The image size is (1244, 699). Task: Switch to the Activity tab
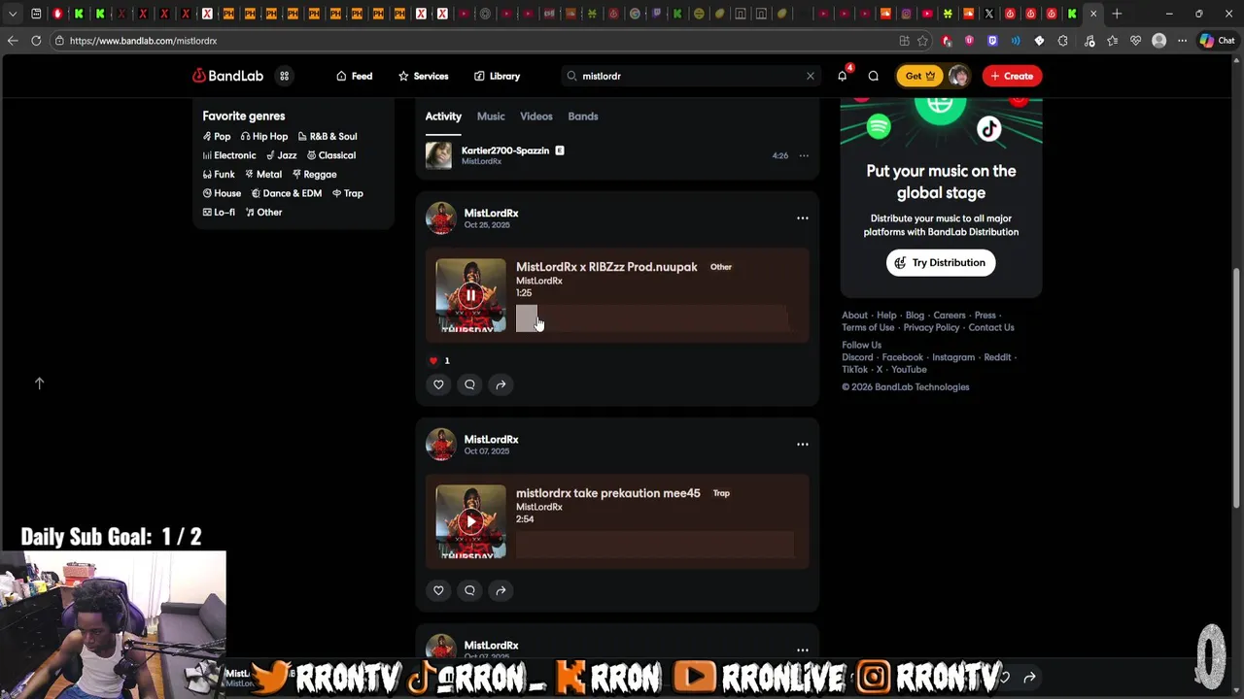point(443,116)
